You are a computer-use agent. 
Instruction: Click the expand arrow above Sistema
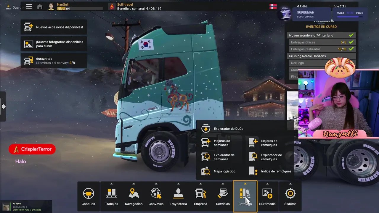coord(290,184)
